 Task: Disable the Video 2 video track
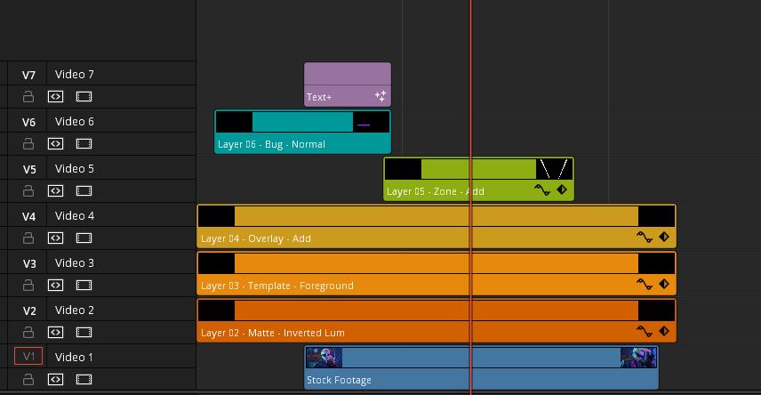click(x=84, y=333)
